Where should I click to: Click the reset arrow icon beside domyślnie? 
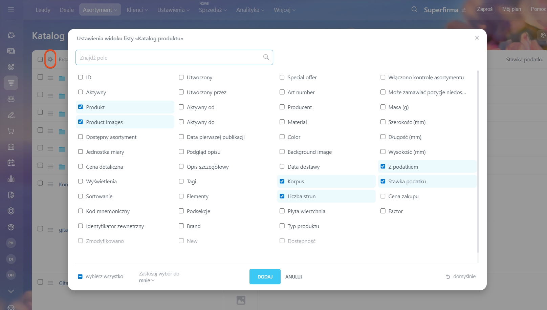click(x=448, y=276)
